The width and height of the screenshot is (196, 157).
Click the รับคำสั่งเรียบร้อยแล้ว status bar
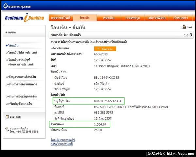pos(121,35)
